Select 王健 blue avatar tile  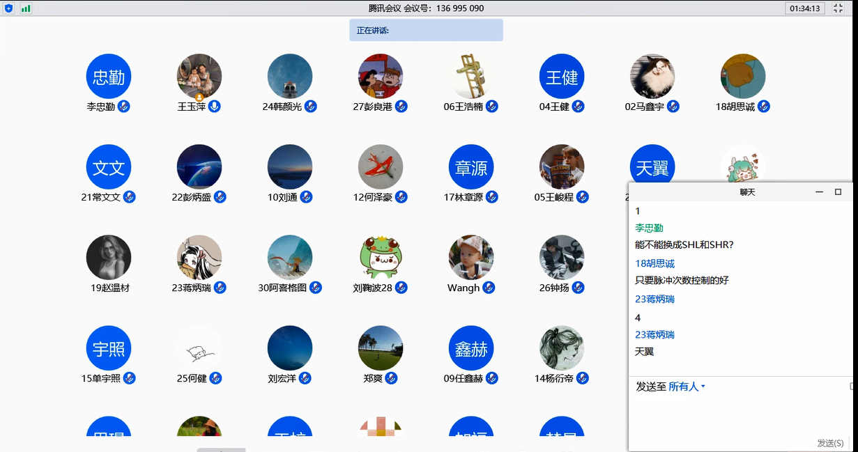click(562, 77)
